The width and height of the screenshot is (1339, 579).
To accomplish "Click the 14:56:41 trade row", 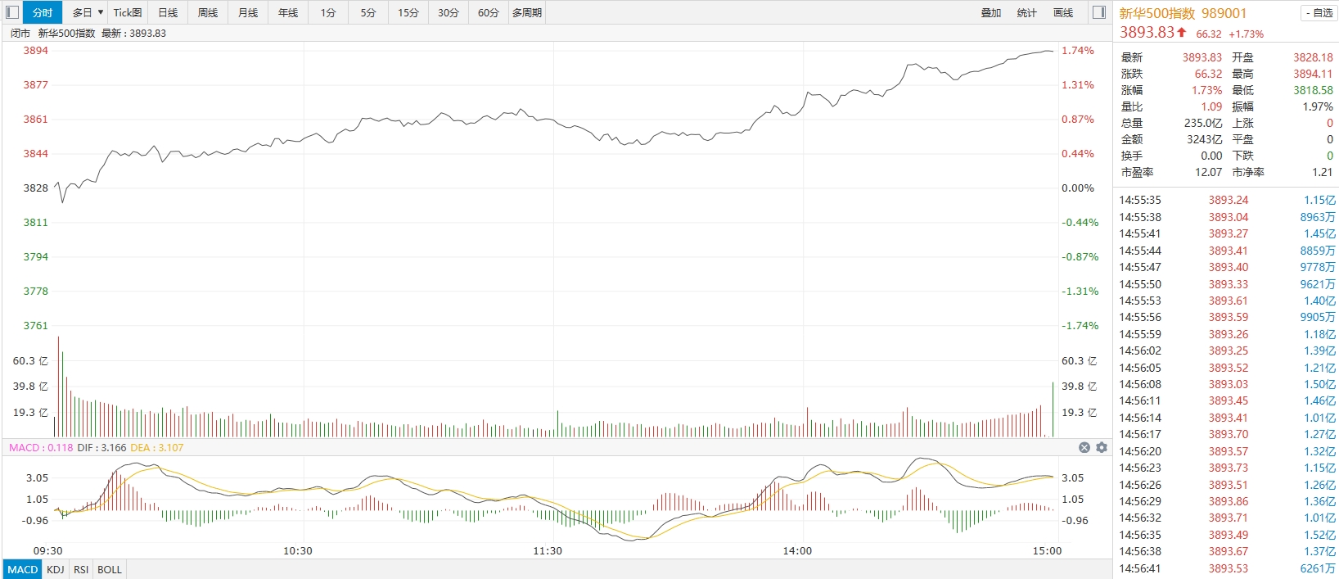I will pos(1226,568).
